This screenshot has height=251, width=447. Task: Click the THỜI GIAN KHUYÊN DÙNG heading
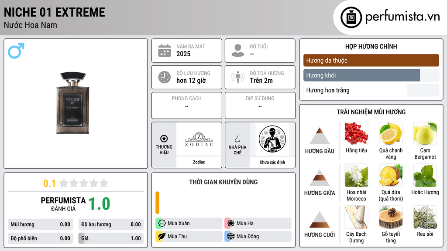(x=223, y=182)
